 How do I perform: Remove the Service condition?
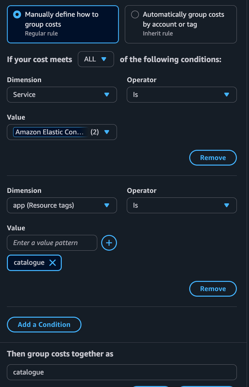[x=213, y=158]
